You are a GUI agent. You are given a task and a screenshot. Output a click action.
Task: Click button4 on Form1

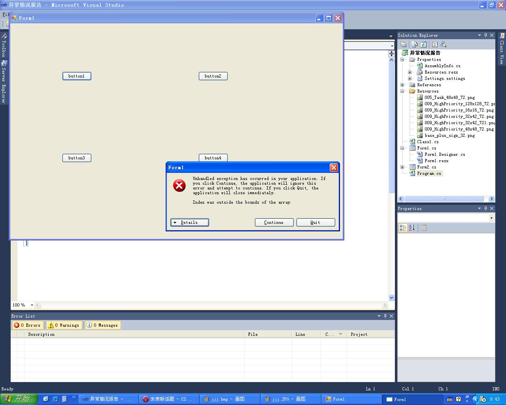pos(213,157)
